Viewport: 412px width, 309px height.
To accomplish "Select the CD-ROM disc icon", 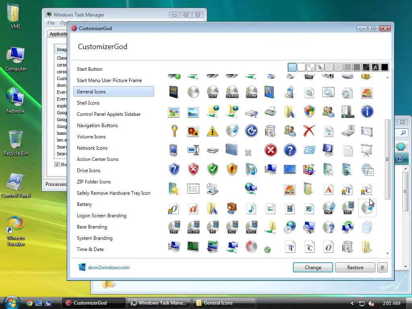I will point(232,92).
